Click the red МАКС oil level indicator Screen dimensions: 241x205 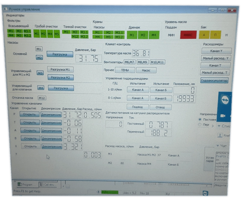[188, 35]
